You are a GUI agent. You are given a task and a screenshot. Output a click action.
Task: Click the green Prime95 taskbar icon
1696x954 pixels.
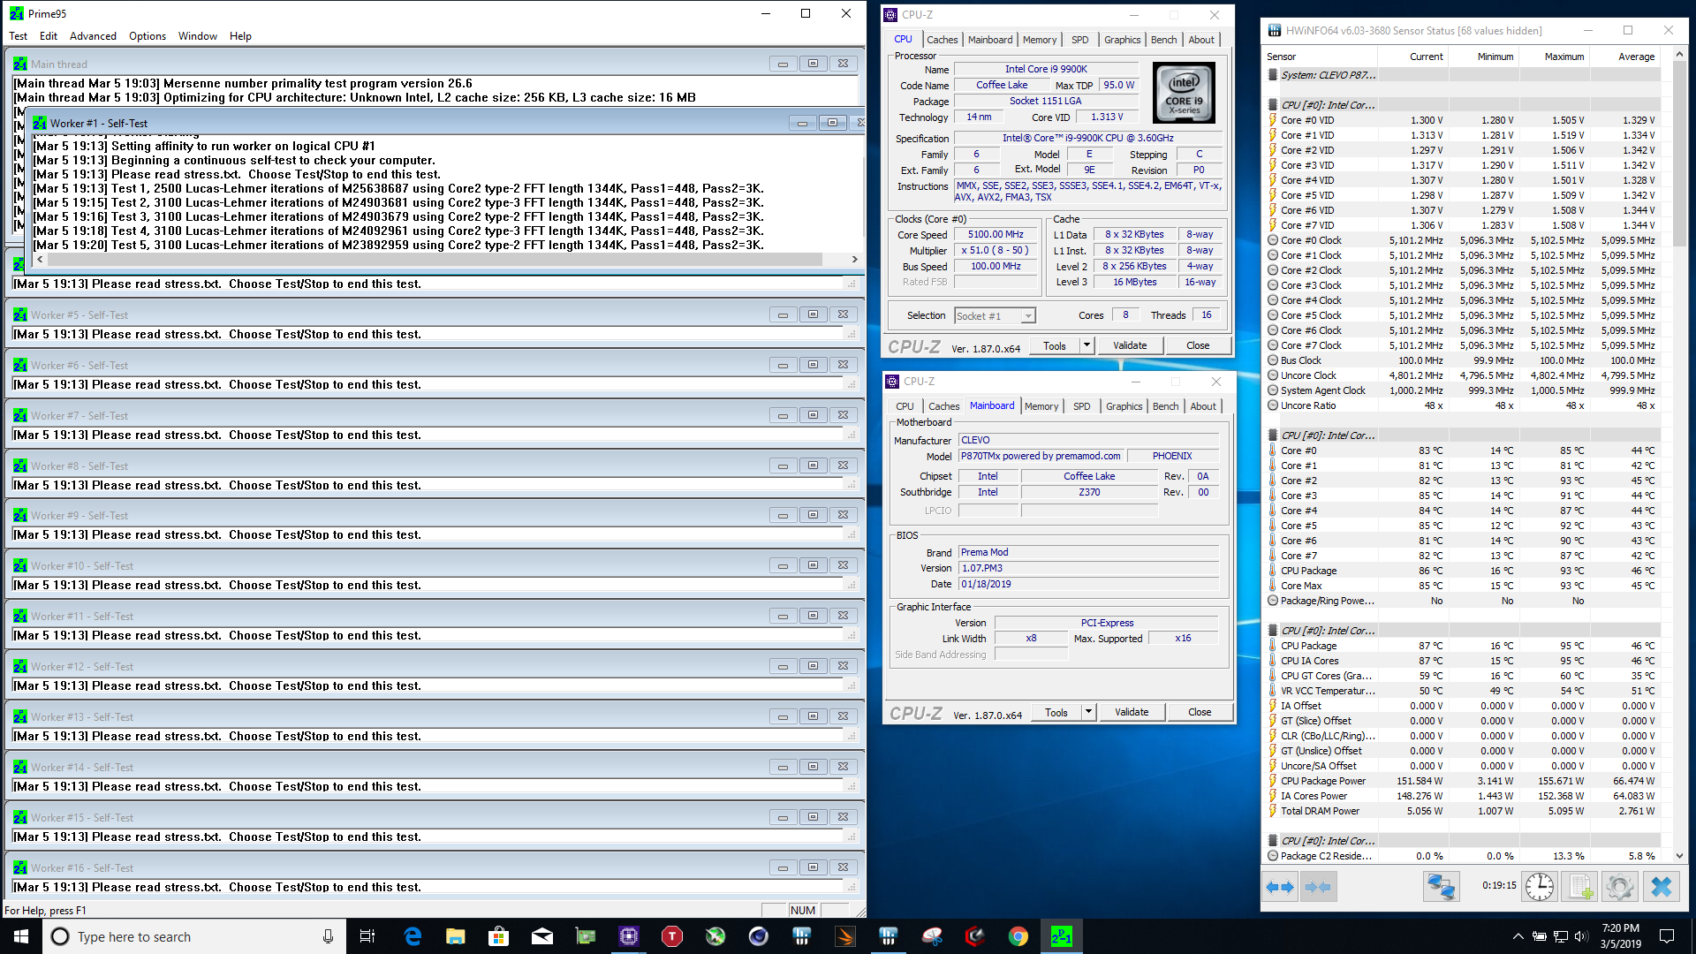[1062, 936]
